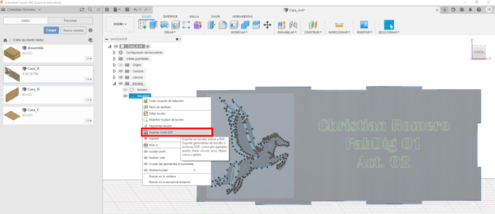The image size is (495, 214).
Task: Open version V4 dropdown for Cara_A
Action: [88, 80]
